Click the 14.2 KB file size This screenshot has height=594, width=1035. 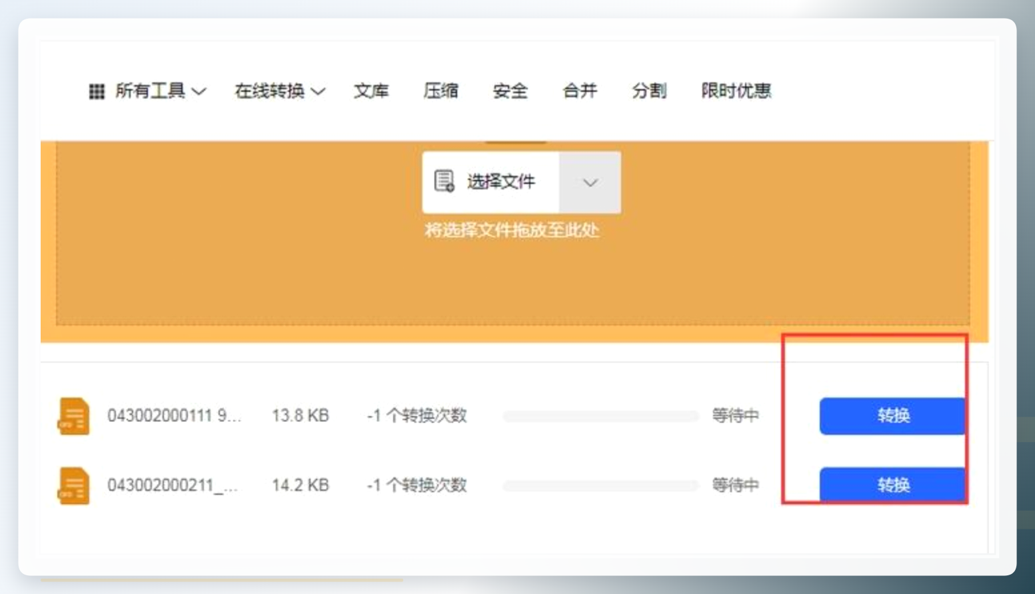click(x=301, y=485)
